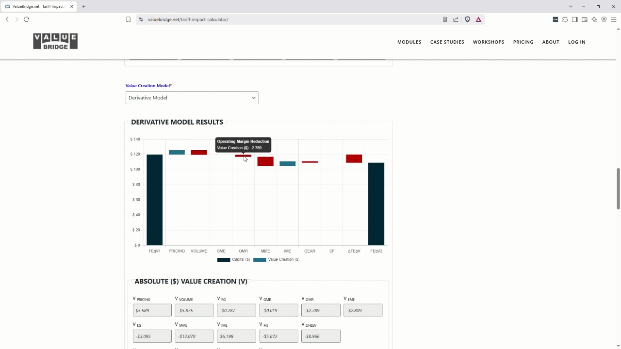Screen dimensions: 621x349
Task: Open the MODULES menu
Action: 409,42
